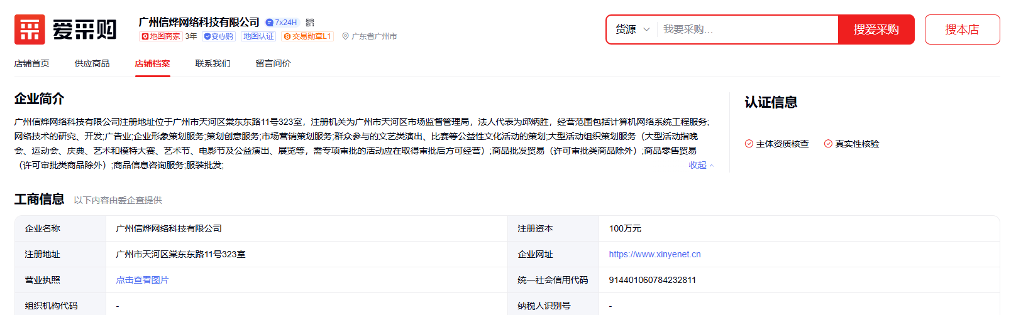
Task: Open the 供应商品 tab
Action: pyautogui.click(x=92, y=63)
